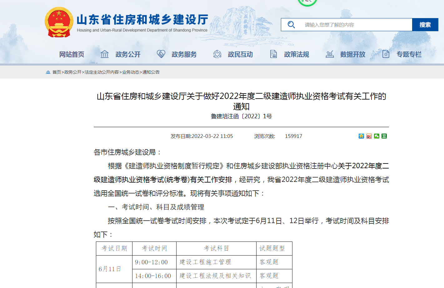Click the 首页 breadcrumb link

(x=57, y=72)
